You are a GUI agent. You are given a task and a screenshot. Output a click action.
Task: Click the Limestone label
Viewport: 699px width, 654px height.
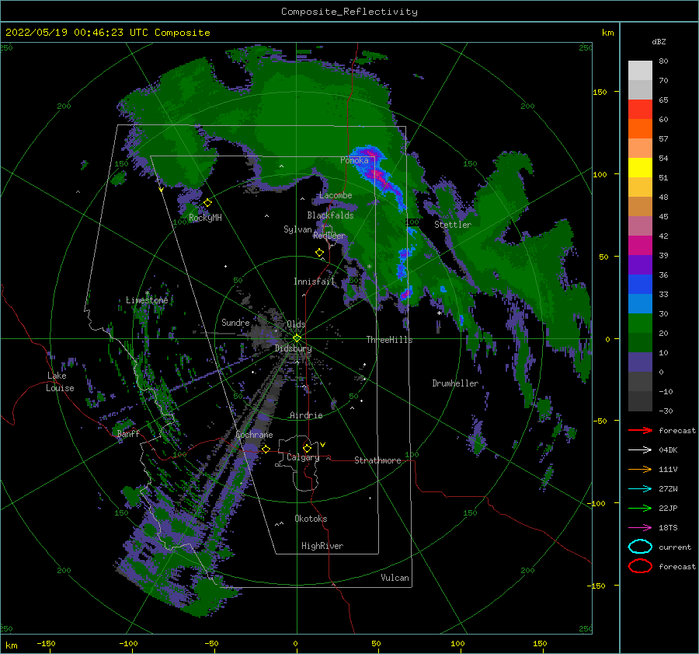[147, 300]
